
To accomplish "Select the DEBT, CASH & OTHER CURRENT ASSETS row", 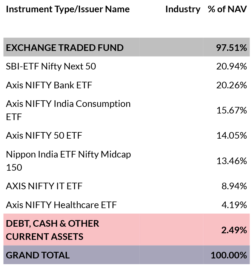I will (126, 230).
